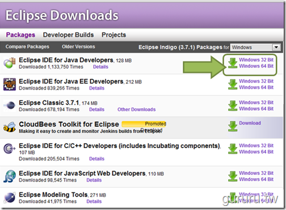The height and width of the screenshot is (210, 286).
Task: Open the Windows platform dropdown
Action: click(255, 47)
